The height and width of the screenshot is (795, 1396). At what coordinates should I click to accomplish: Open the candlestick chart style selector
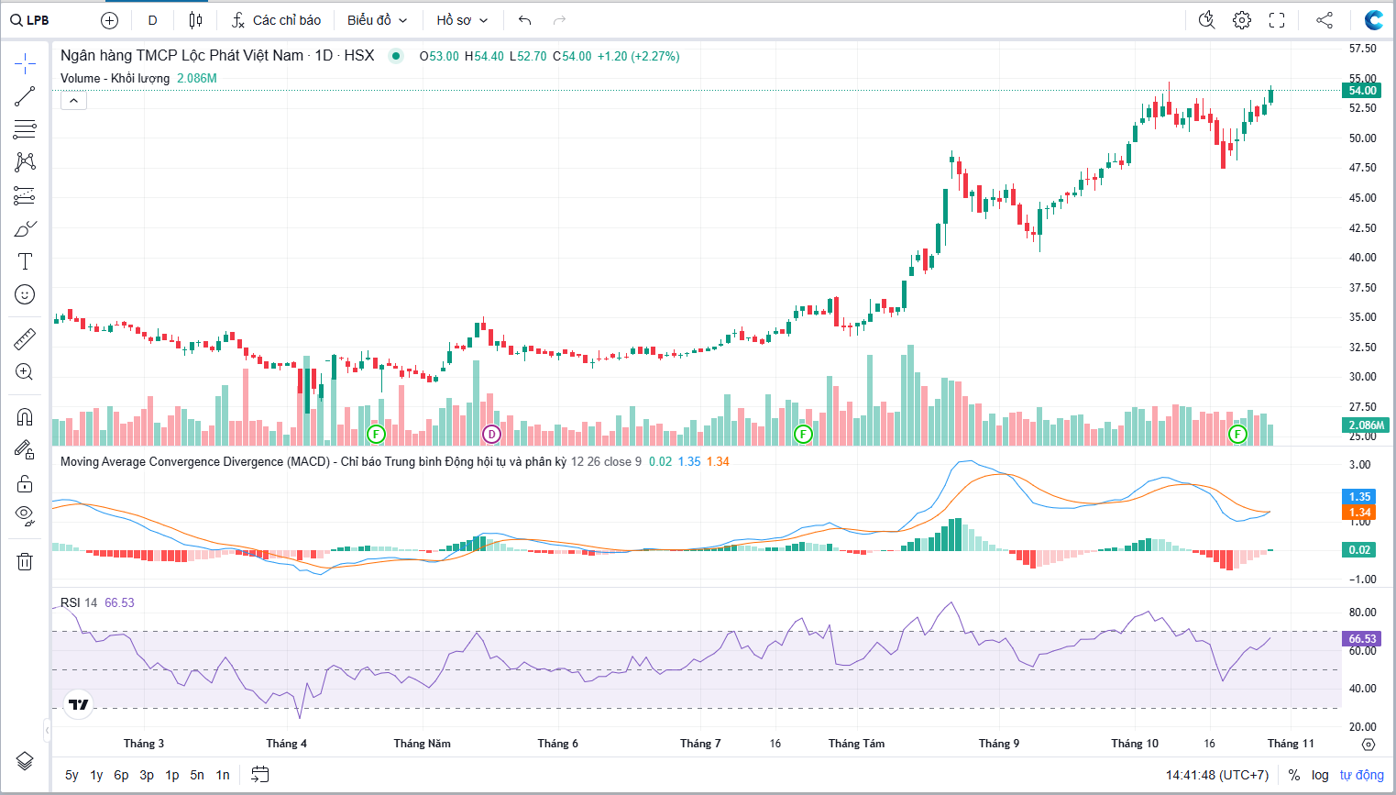click(195, 20)
